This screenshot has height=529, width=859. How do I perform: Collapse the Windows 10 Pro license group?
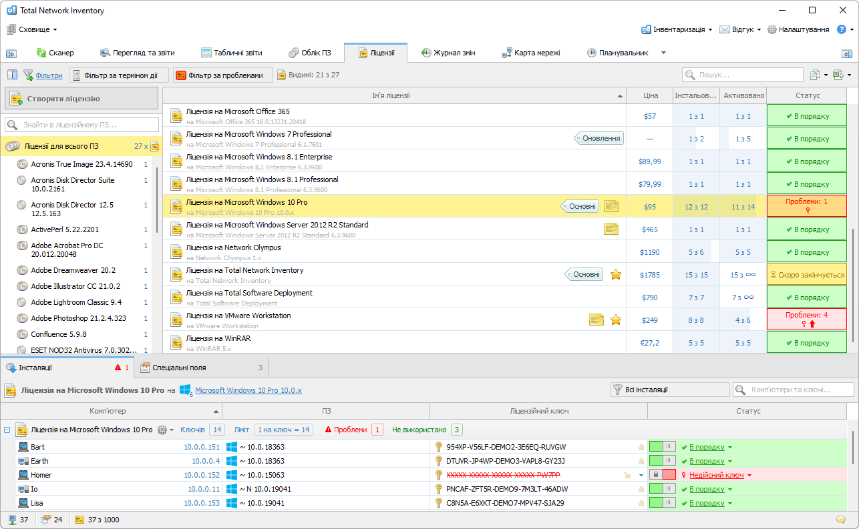pos(7,430)
